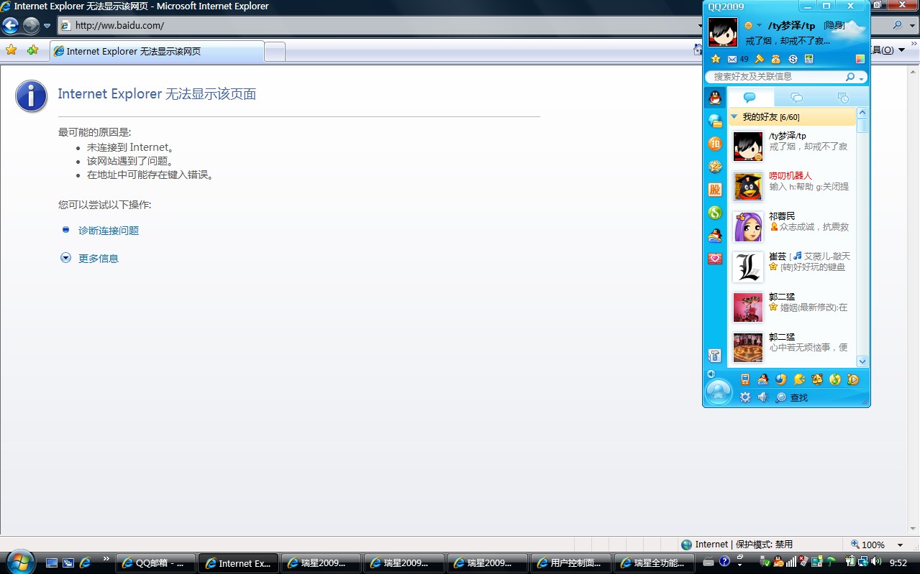Select contact 郭二猛 with 心中若无烦恼事 signature
The width and height of the screenshot is (920, 574).
(791, 347)
